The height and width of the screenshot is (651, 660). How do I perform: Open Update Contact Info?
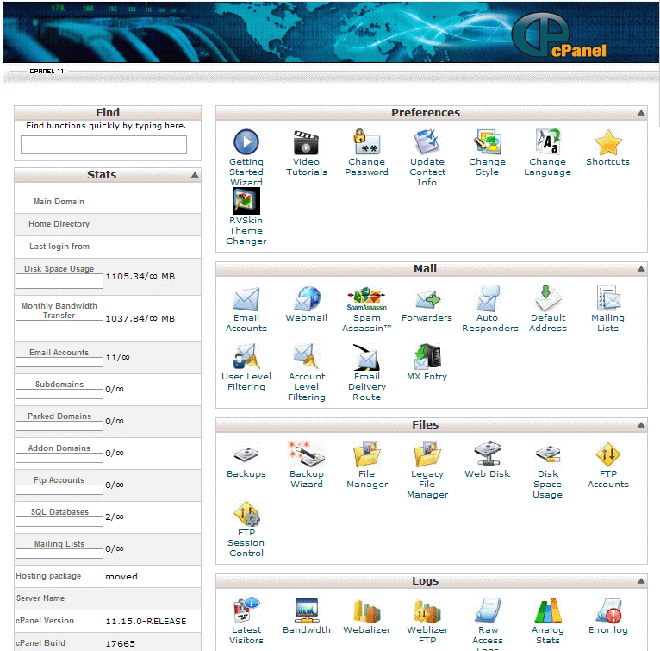tap(427, 158)
